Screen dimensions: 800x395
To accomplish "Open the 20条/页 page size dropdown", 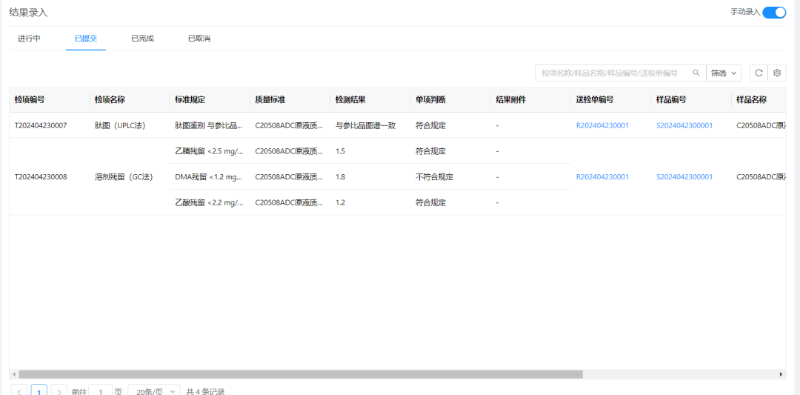I will (x=153, y=391).
